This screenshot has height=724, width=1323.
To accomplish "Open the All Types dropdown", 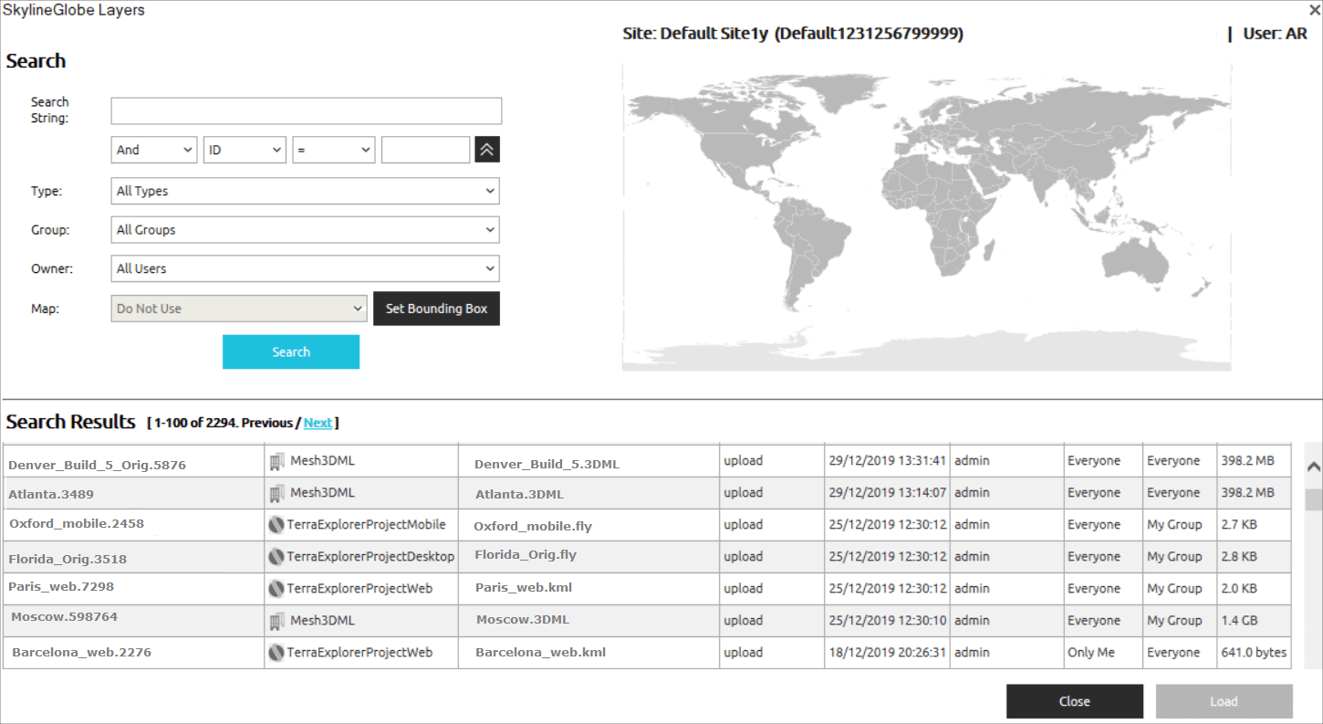I will click(305, 191).
